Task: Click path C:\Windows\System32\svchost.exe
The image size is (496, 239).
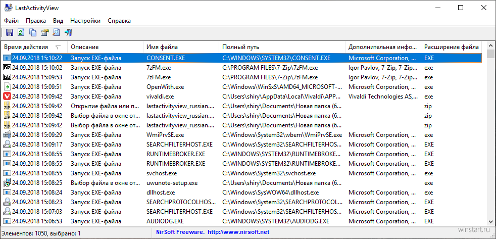Action: click(269, 173)
